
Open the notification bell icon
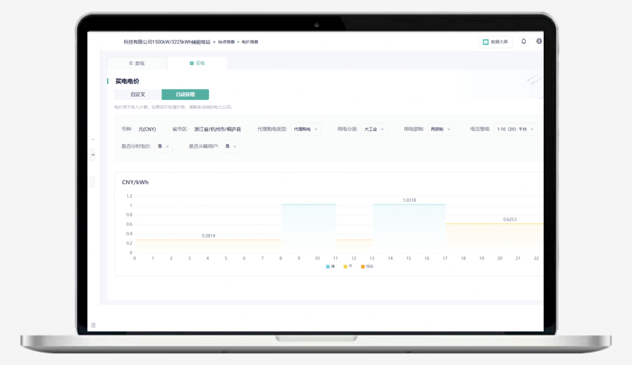(524, 42)
